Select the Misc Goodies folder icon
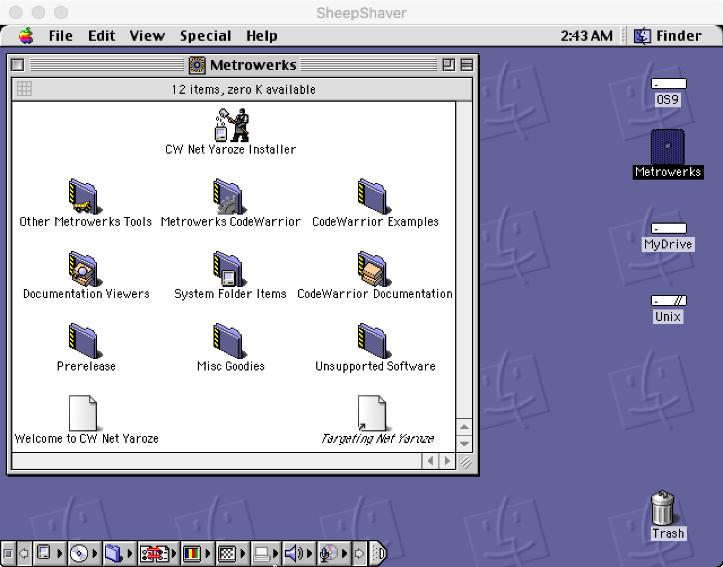The width and height of the screenshot is (723, 567). (x=229, y=342)
